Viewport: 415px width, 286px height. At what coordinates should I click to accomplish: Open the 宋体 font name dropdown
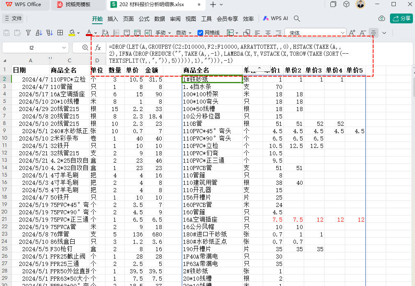[342, 33]
